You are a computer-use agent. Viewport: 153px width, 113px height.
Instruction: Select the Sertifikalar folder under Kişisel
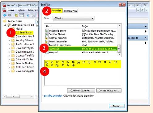coord(26,33)
